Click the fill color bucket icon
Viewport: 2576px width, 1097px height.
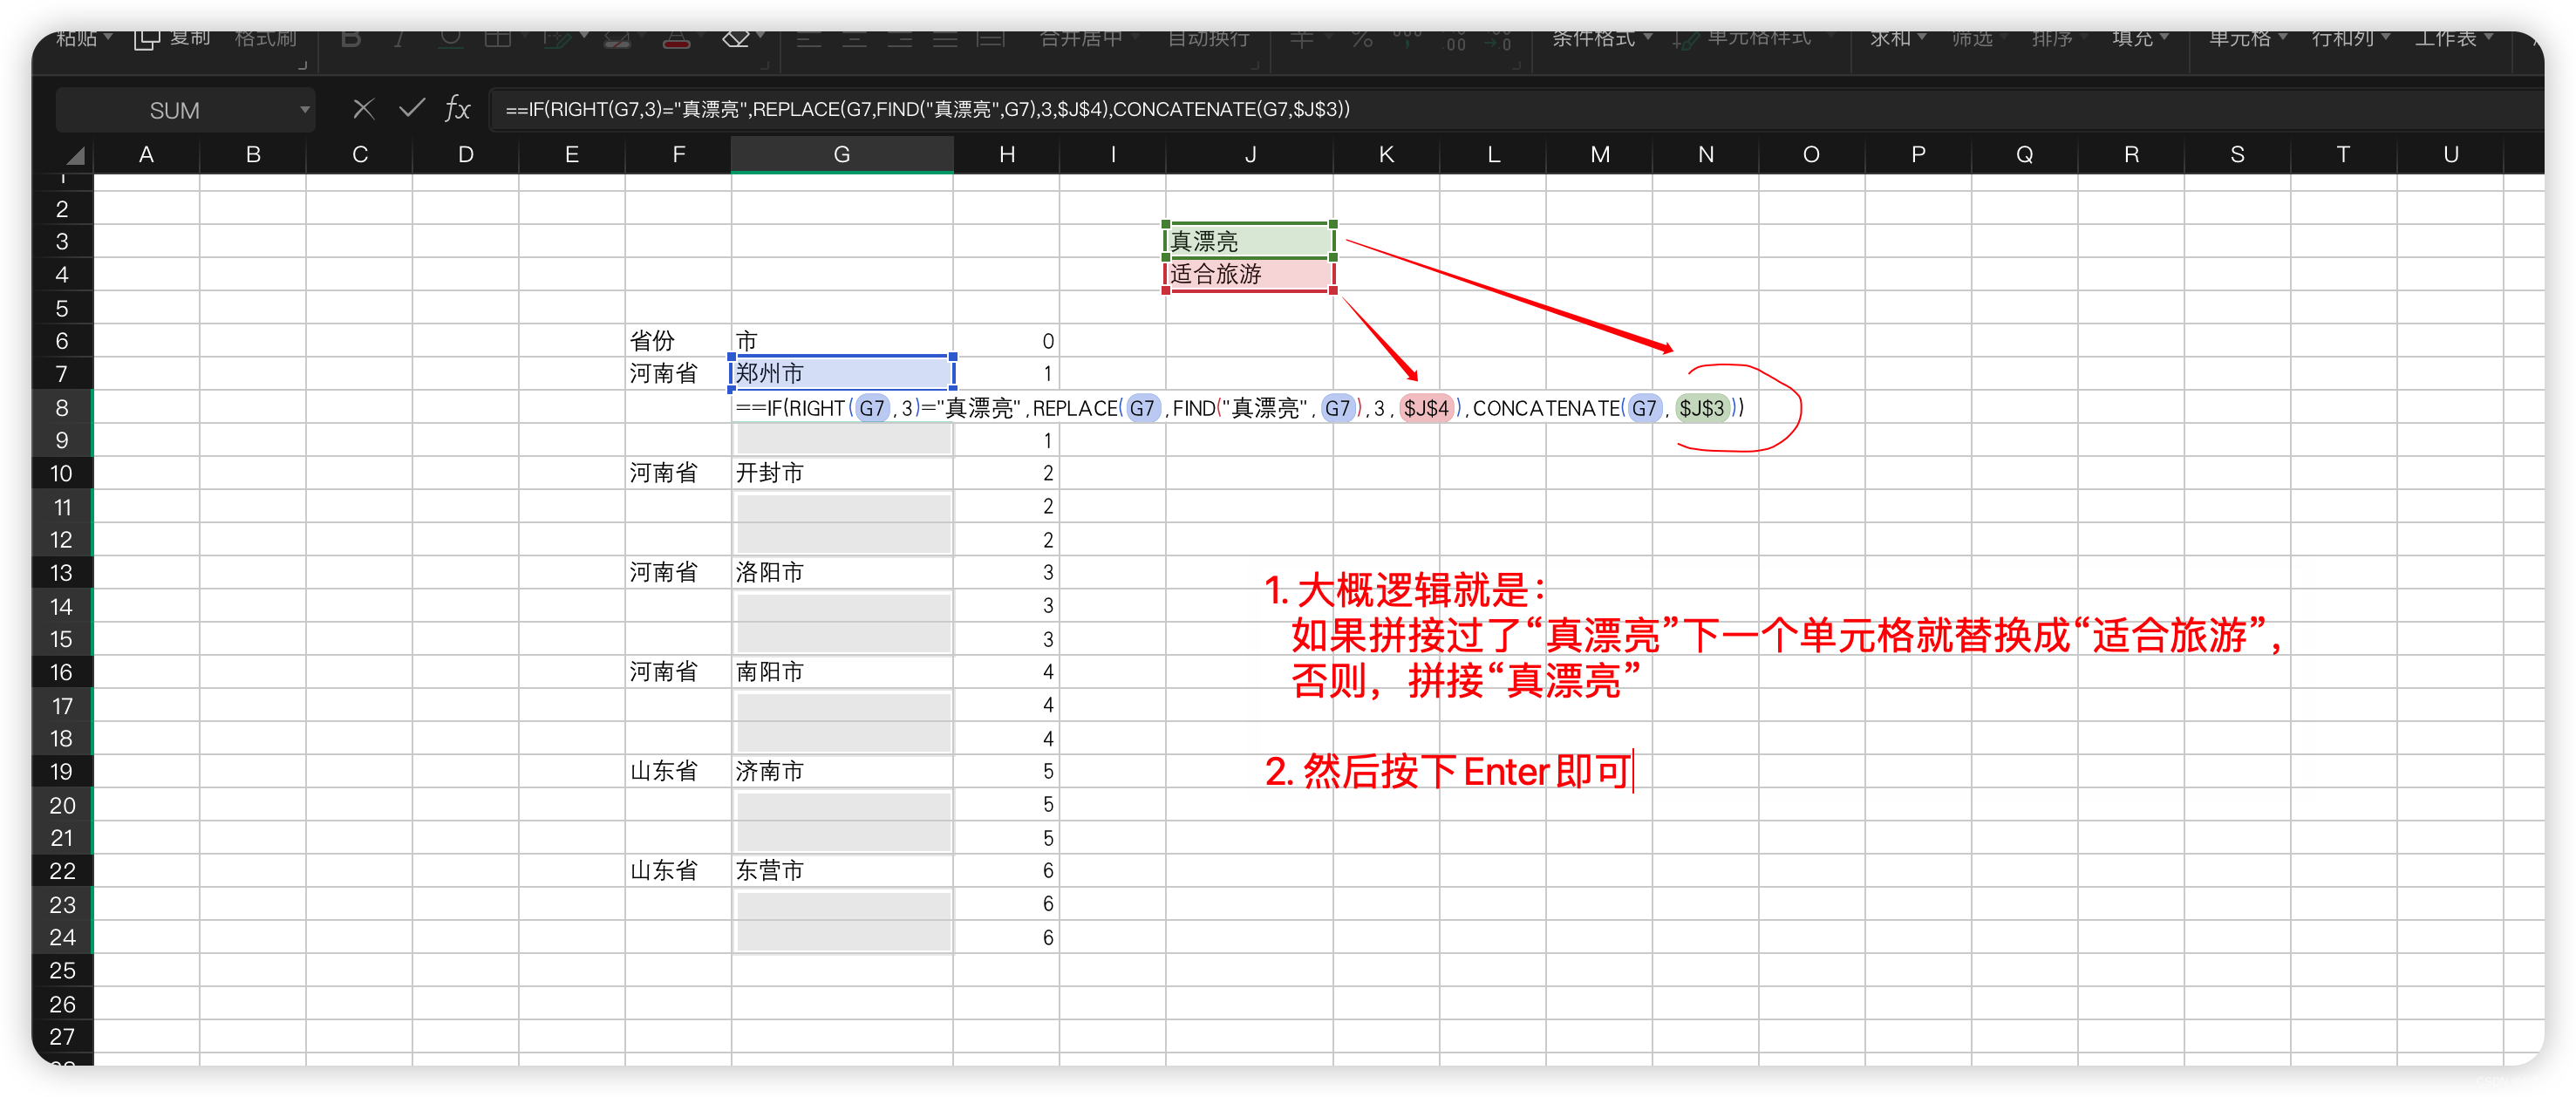[x=617, y=40]
